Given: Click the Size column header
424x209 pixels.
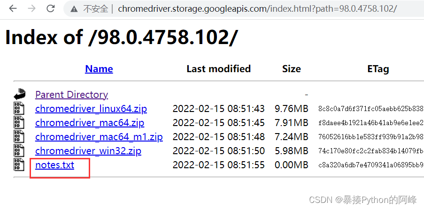Looking at the screenshot, I should (292, 69).
